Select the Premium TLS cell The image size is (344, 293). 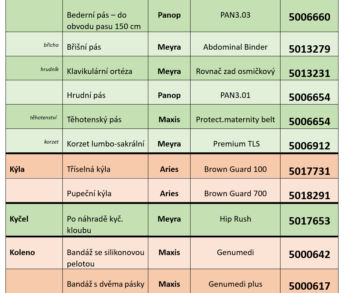tap(235, 141)
